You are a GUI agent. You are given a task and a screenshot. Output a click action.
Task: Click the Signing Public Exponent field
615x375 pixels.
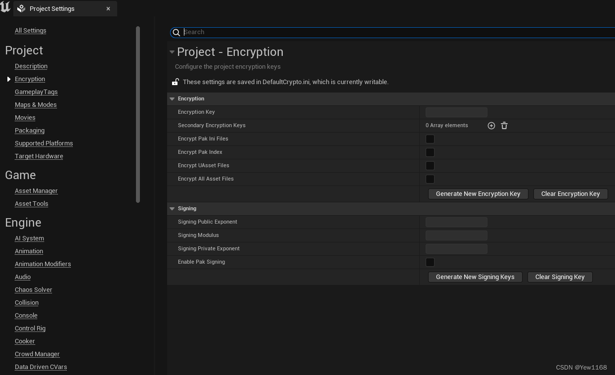(456, 222)
